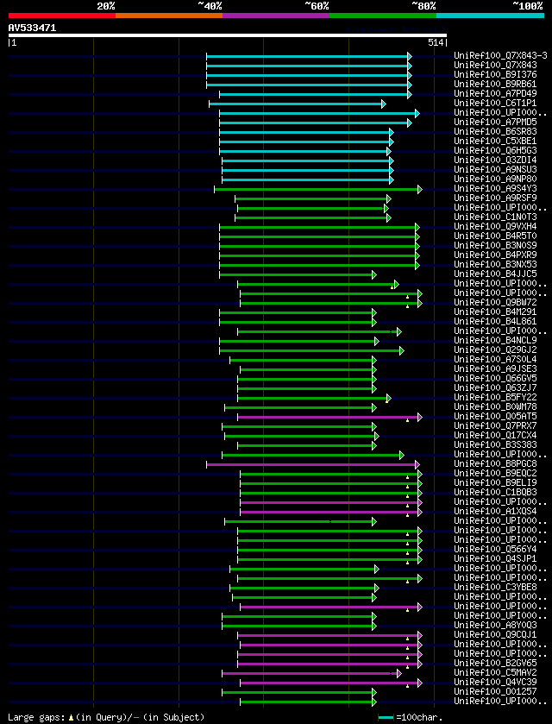Click the yellow gap marker on B9EQC2 row
The width and height of the screenshot is (552, 724).
pos(408,476)
